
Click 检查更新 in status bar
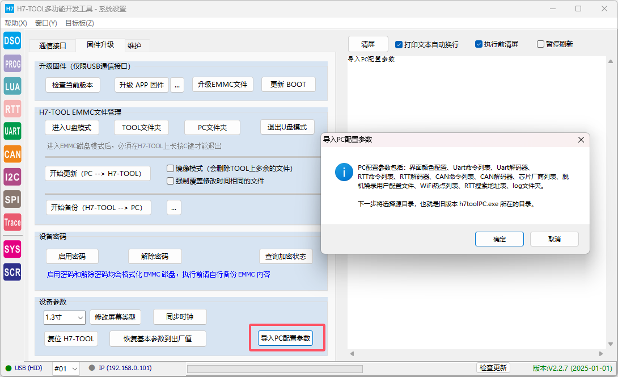pyautogui.click(x=493, y=368)
